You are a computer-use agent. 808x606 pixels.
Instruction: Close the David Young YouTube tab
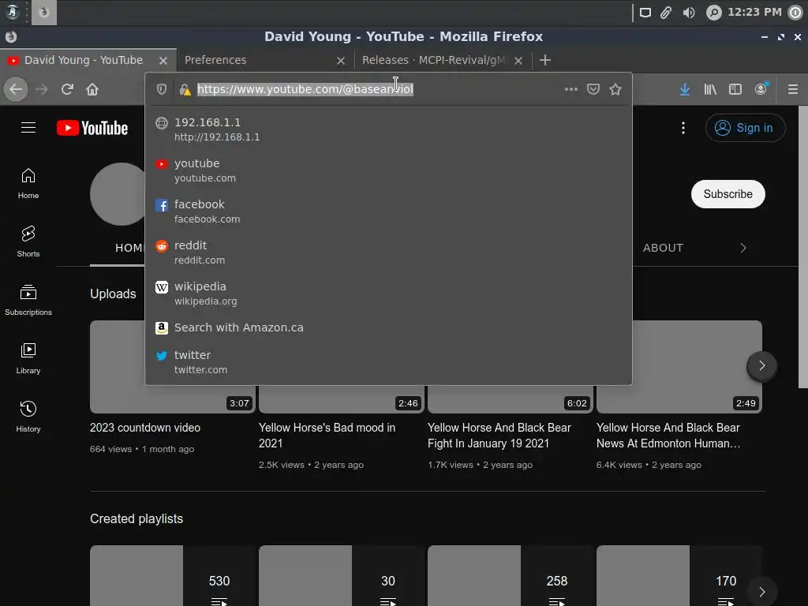(163, 61)
